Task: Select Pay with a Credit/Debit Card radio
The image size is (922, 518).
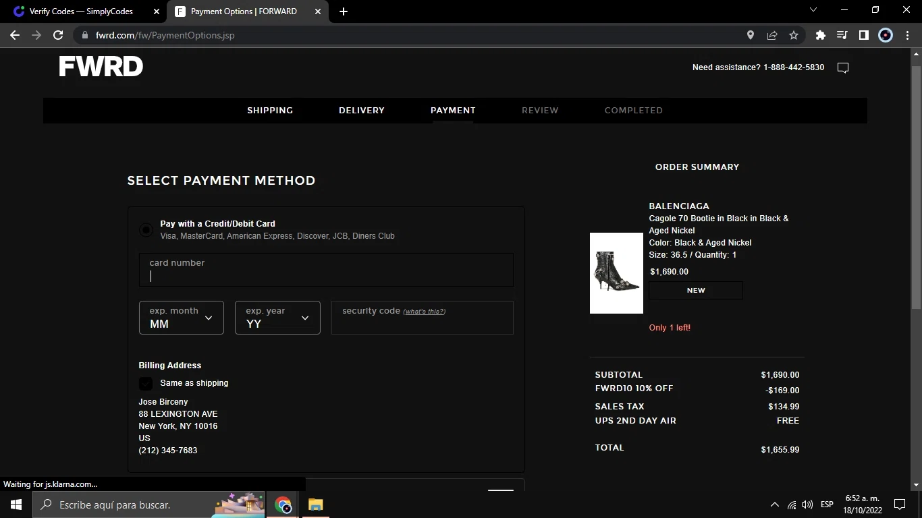Action: [x=146, y=230]
